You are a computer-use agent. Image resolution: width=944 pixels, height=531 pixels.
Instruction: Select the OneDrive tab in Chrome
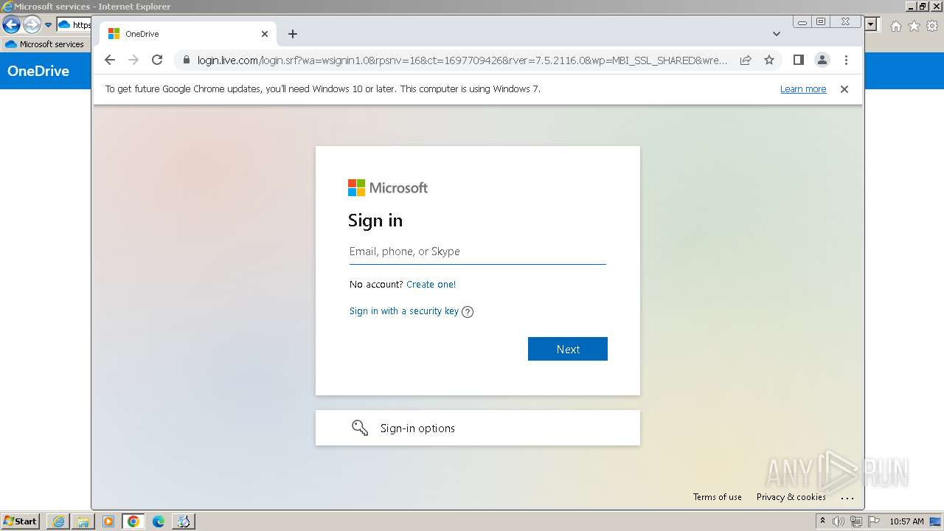(188, 34)
